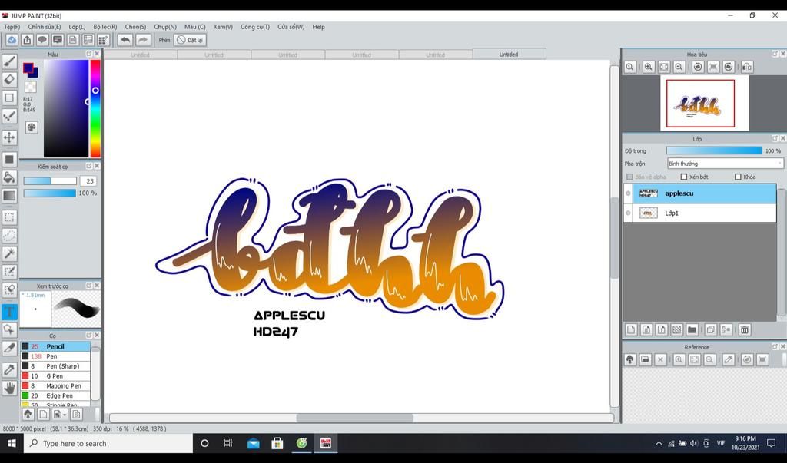Toggle visibility of applescu layer

pyautogui.click(x=628, y=193)
